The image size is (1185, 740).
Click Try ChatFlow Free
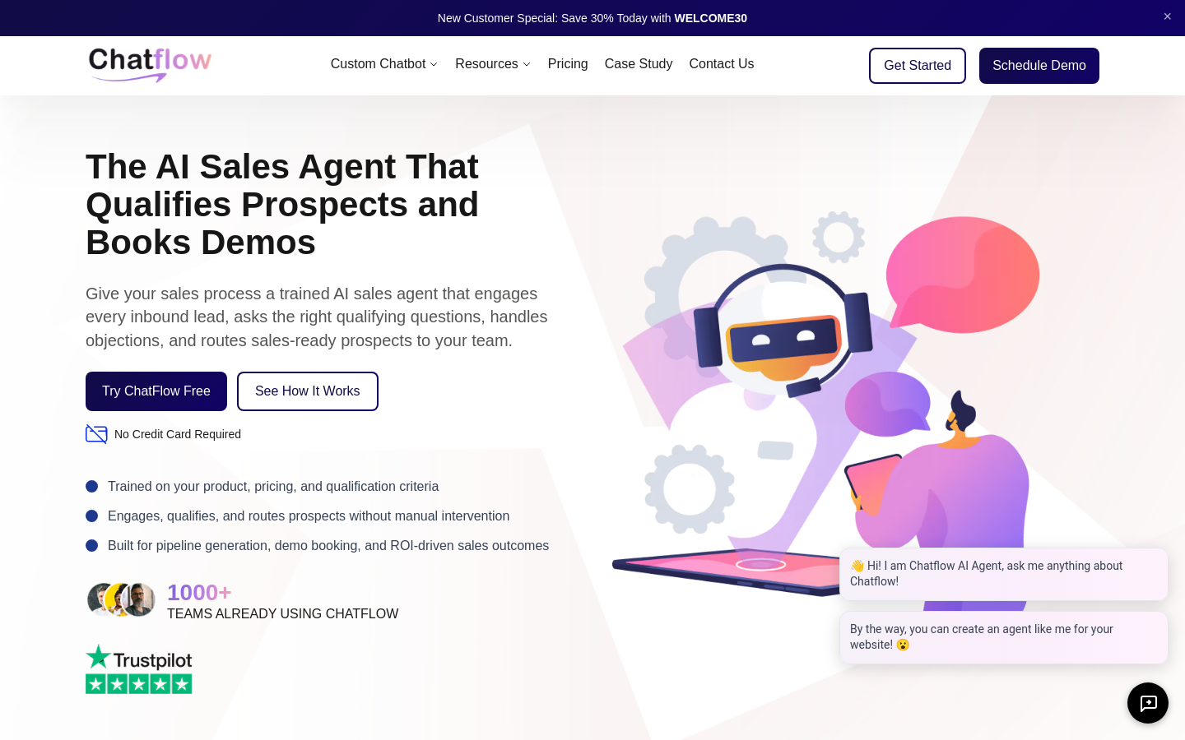pyautogui.click(x=156, y=391)
